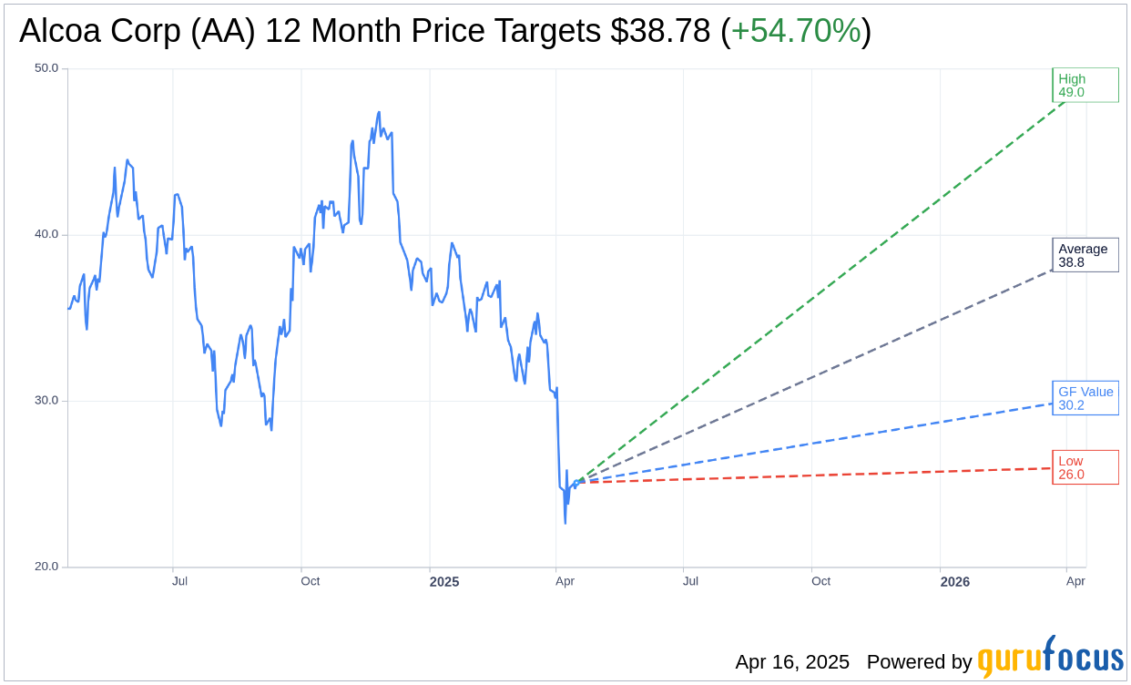Click the +54.70% upside percentage

tap(795, 31)
